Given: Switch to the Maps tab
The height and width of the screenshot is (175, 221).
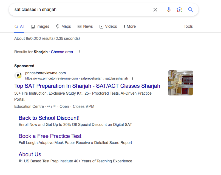Looking at the screenshot, I should click(63, 27).
